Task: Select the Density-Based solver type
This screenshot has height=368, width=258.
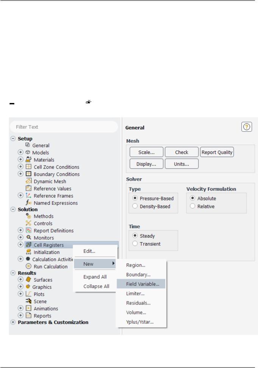Action: tap(135, 206)
